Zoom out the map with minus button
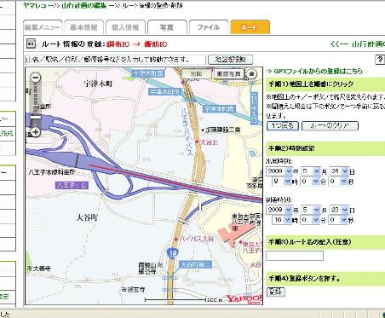This screenshot has height=318, width=385. tap(36, 78)
